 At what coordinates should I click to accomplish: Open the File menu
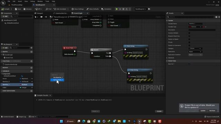pyautogui.click(x=9, y=1)
